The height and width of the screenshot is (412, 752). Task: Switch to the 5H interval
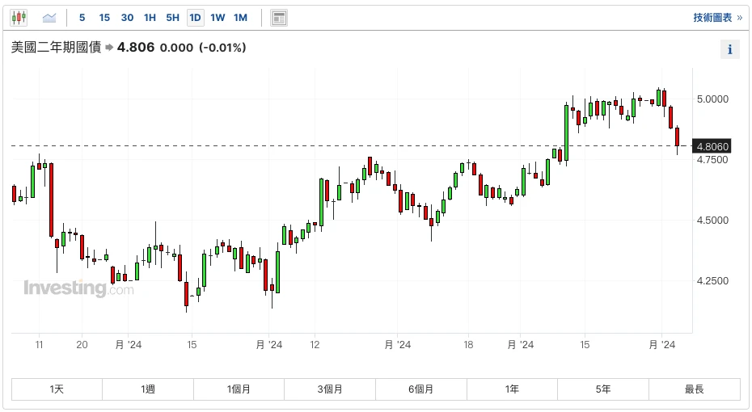click(172, 18)
